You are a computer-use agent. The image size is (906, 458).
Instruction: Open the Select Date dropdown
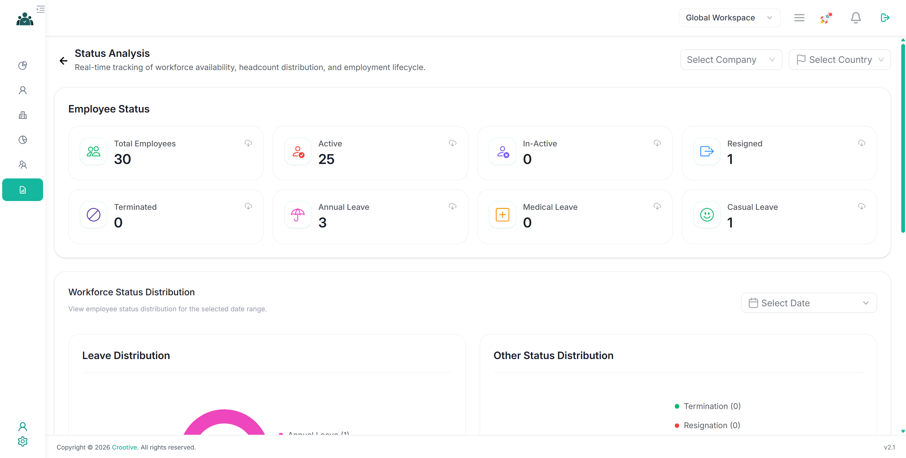[808, 303]
